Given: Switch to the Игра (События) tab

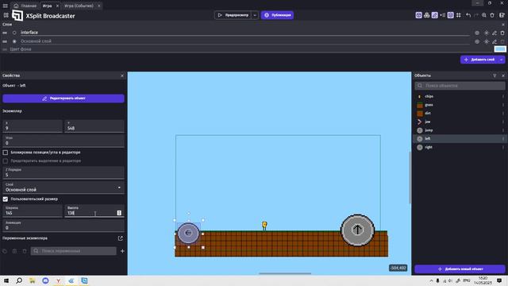Looking at the screenshot, I should click(x=79, y=6).
